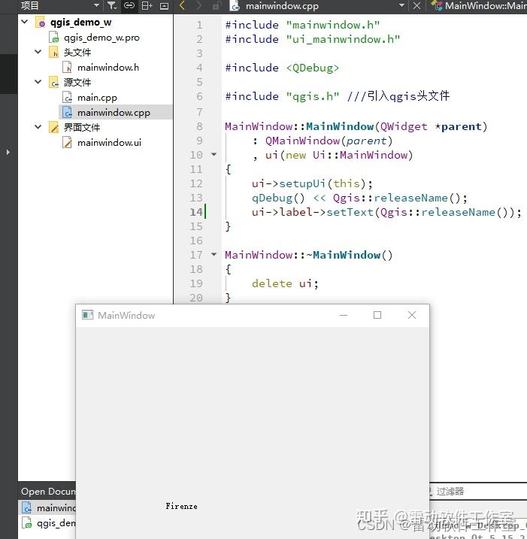This screenshot has height=539, width=527.
Task: Collapse the 头文件 headers folder
Action: [38, 52]
